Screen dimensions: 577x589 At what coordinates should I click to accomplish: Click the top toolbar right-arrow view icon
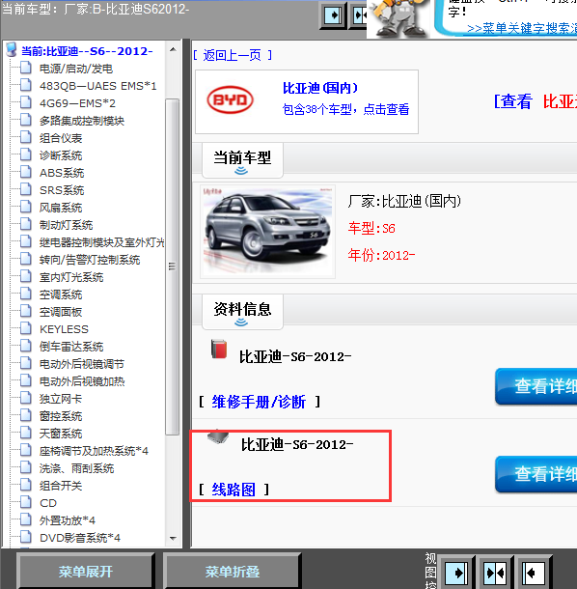(333, 15)
